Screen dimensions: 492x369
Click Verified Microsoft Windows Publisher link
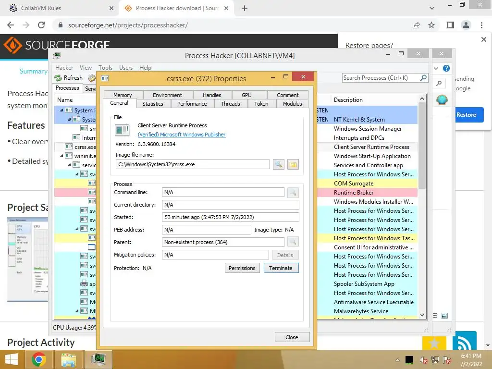tap(182, 135)
